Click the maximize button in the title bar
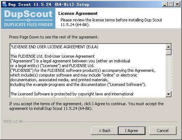The height and width of the screenshot is (140, 182). pos(171,4)
